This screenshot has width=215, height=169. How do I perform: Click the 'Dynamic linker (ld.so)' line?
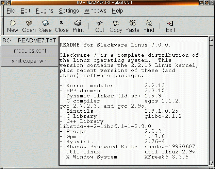(x=103, y=96)
